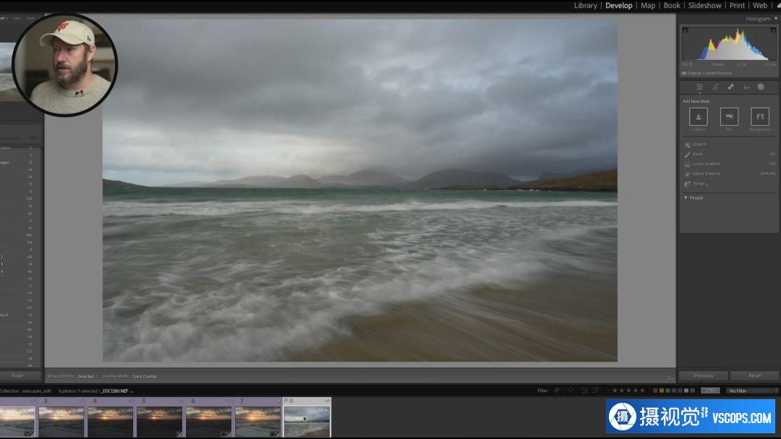781x439 pixels.
Task: Set the one-star rating filter
Action: coord(615,391)
